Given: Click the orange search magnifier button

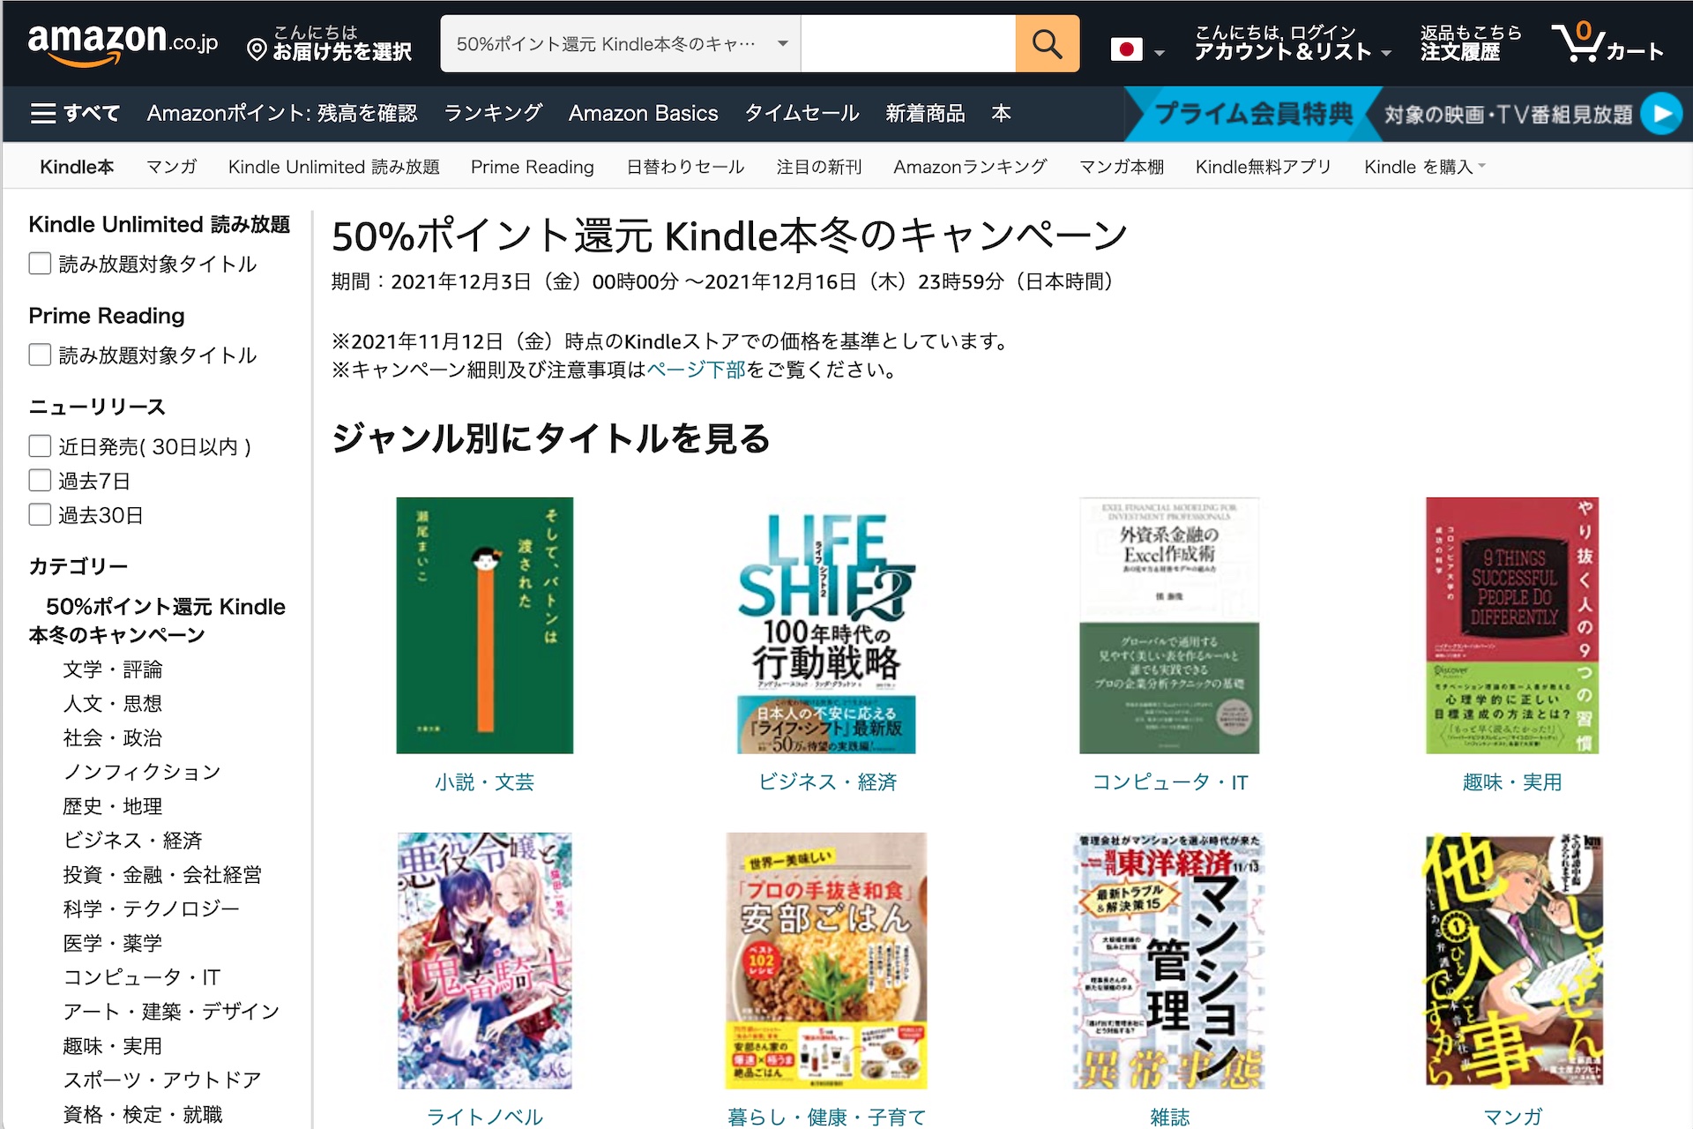Looking at the screenshot, I should click(x=1047, y=43).
